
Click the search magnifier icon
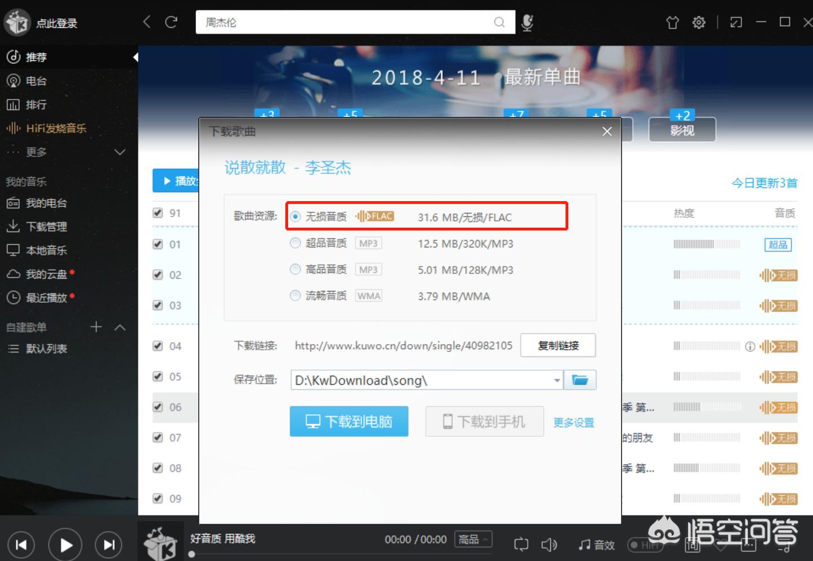tap(499, 22)
